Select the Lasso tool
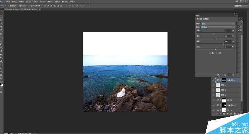Image resolution: width=249 pixels, height=134 pixels. [2, 20]
